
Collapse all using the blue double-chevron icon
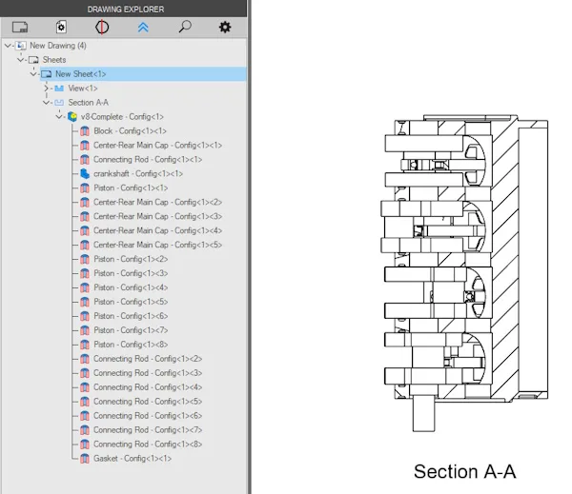pyautogui.click(x=143, y=28)
